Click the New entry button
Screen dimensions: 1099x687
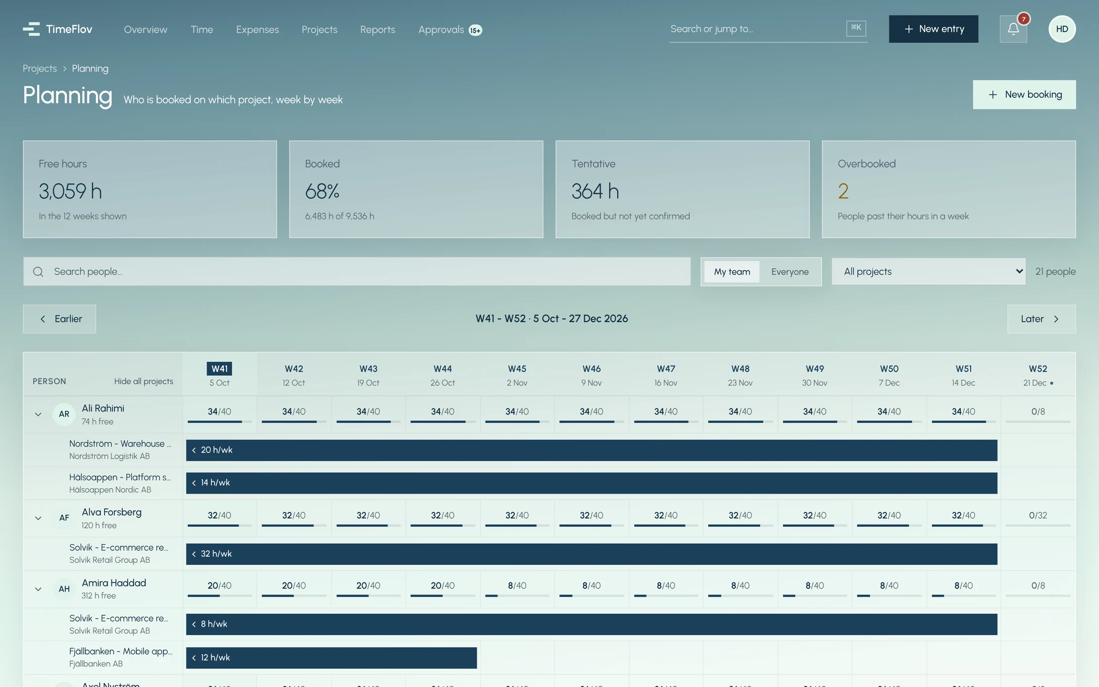pyautogui.click(x=933, y=29)
